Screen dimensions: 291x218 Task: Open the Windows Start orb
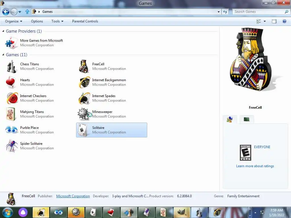click(7, 212)
